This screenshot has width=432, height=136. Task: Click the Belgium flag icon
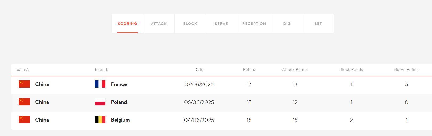[x=100, y=120]
